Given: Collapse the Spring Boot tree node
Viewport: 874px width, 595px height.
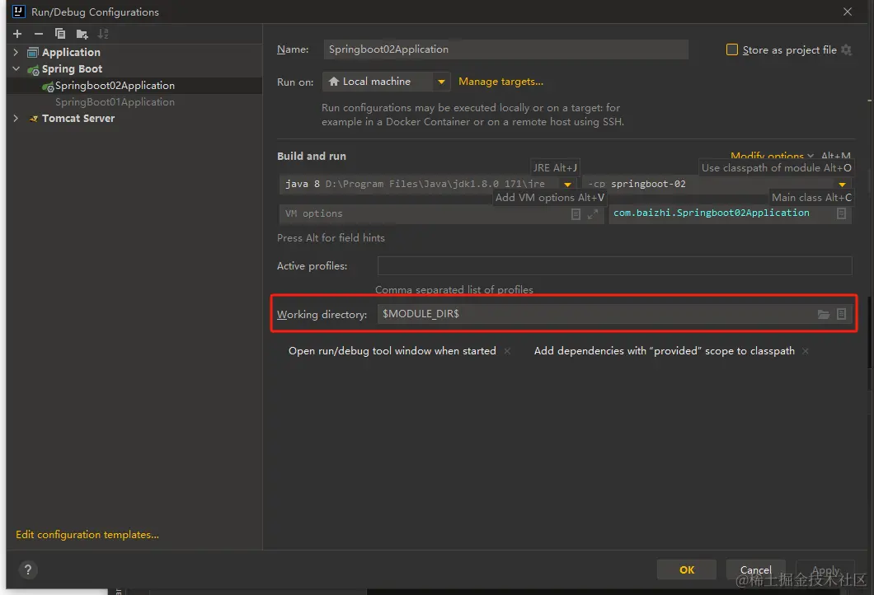Looking at the screenshot, I should pos(16,68).
